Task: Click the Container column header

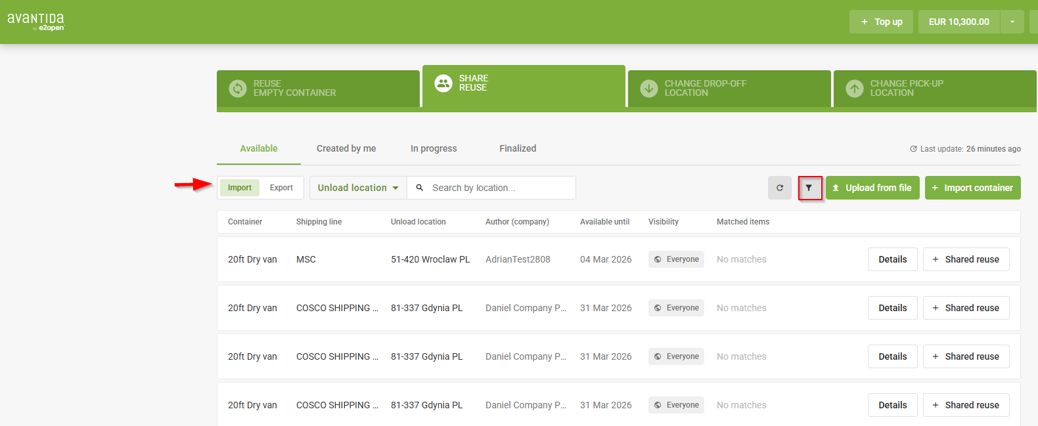Action: (245, 222)
